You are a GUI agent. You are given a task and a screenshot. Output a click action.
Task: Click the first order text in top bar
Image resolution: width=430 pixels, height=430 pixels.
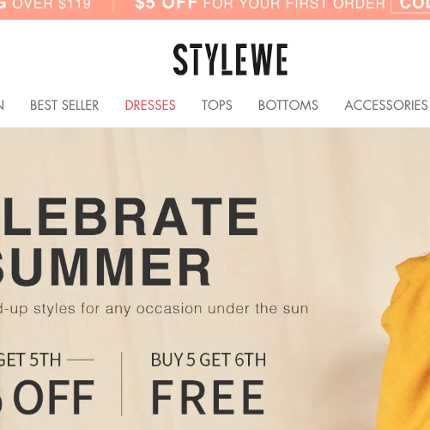pos(294,4)
